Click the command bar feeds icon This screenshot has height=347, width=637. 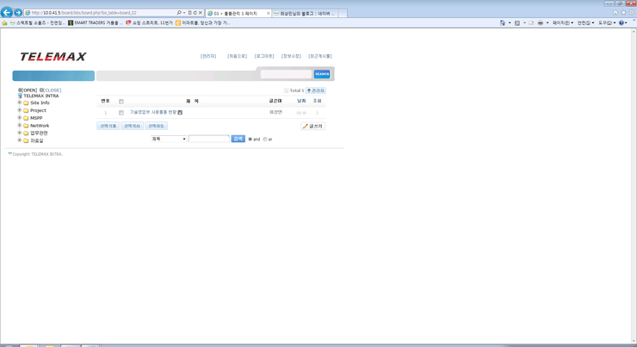tap(517, 23)
